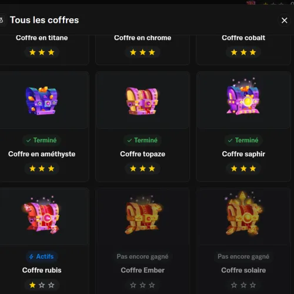Click the Tous les coffres header title

pos(45,20)
